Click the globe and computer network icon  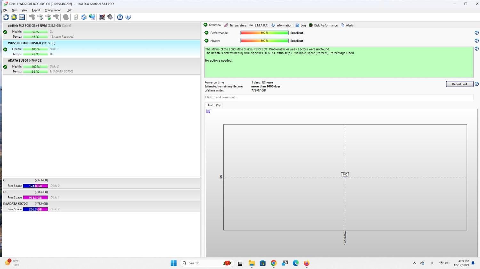pyautogui.click(x=92, y=17)
